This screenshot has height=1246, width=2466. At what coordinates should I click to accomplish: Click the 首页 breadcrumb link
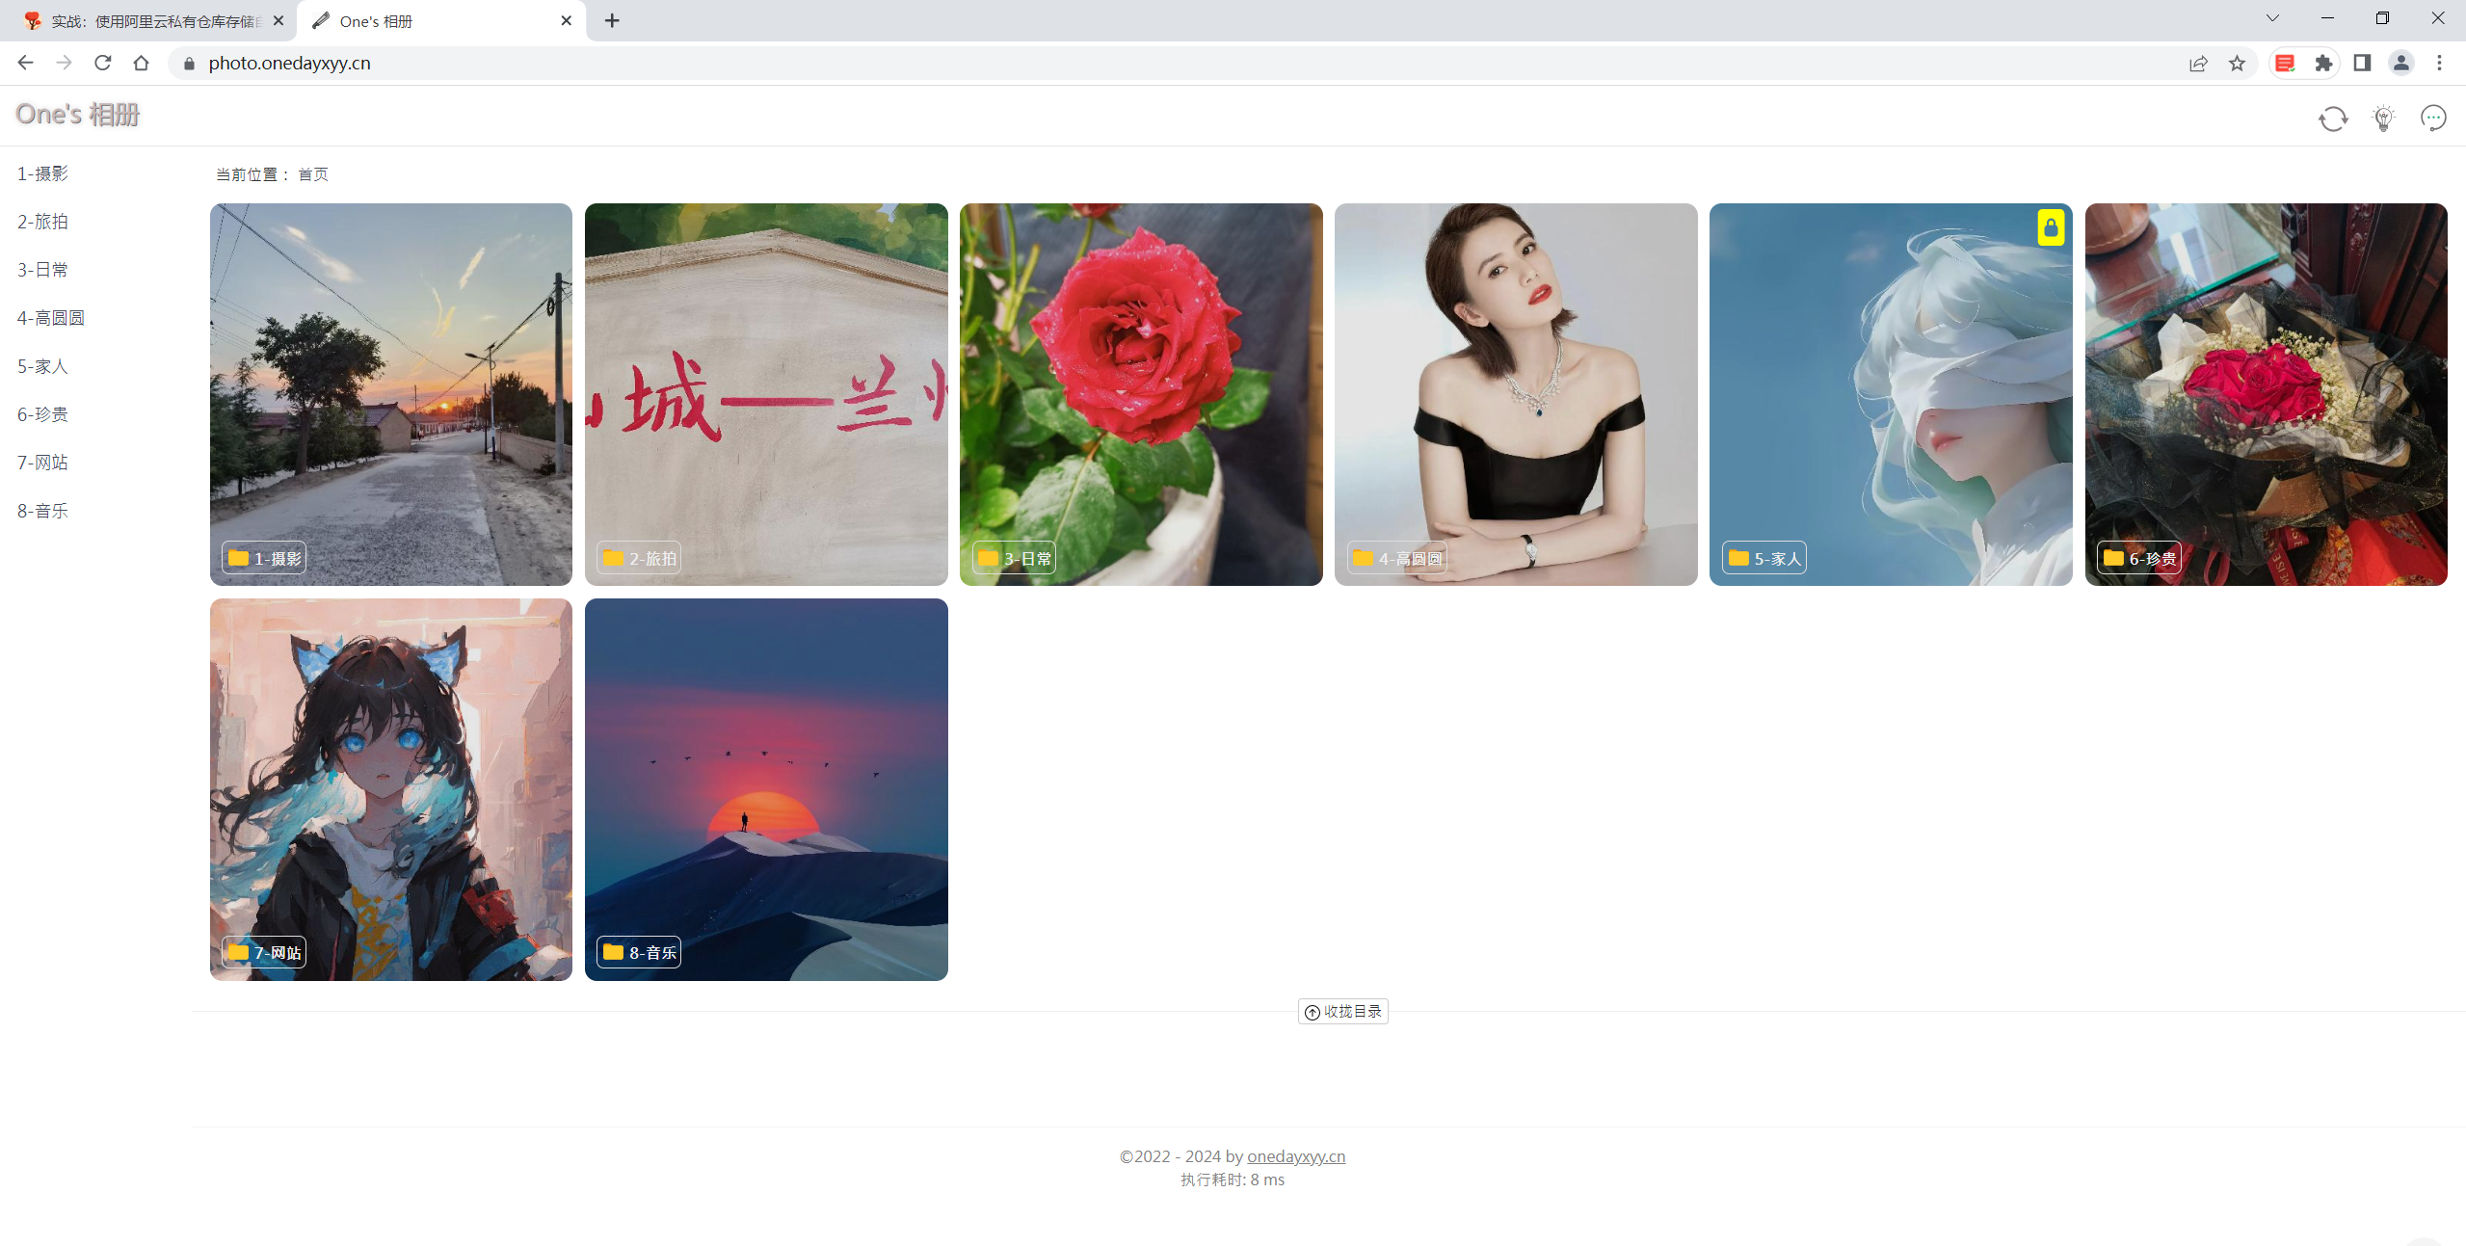313,174
